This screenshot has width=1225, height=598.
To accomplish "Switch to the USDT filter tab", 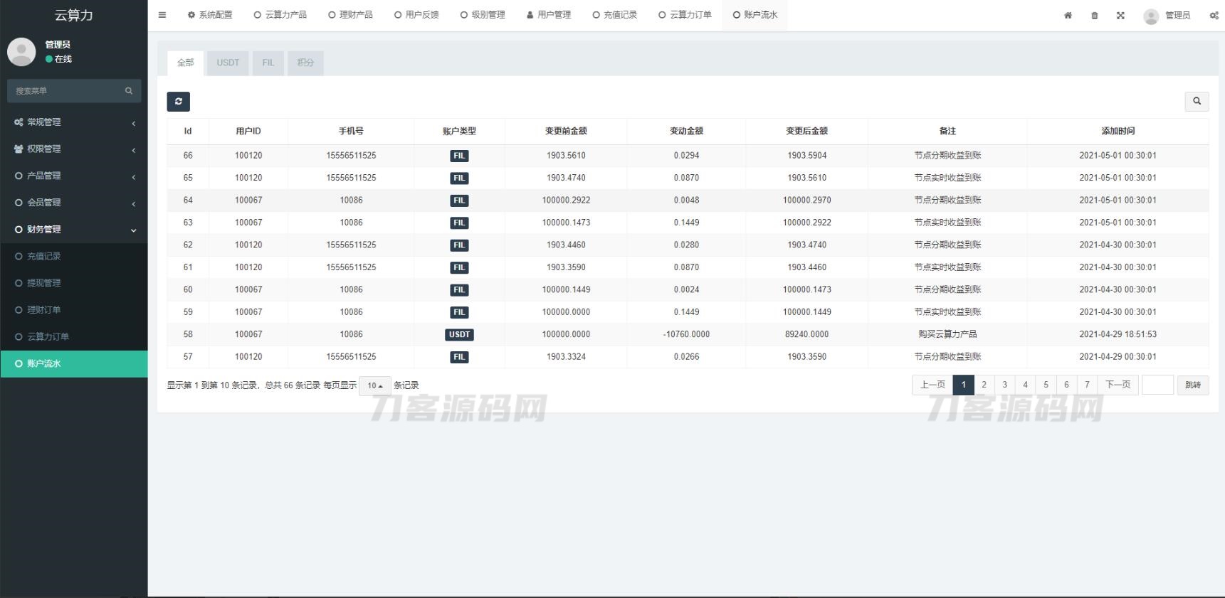I will click(228, 63).
